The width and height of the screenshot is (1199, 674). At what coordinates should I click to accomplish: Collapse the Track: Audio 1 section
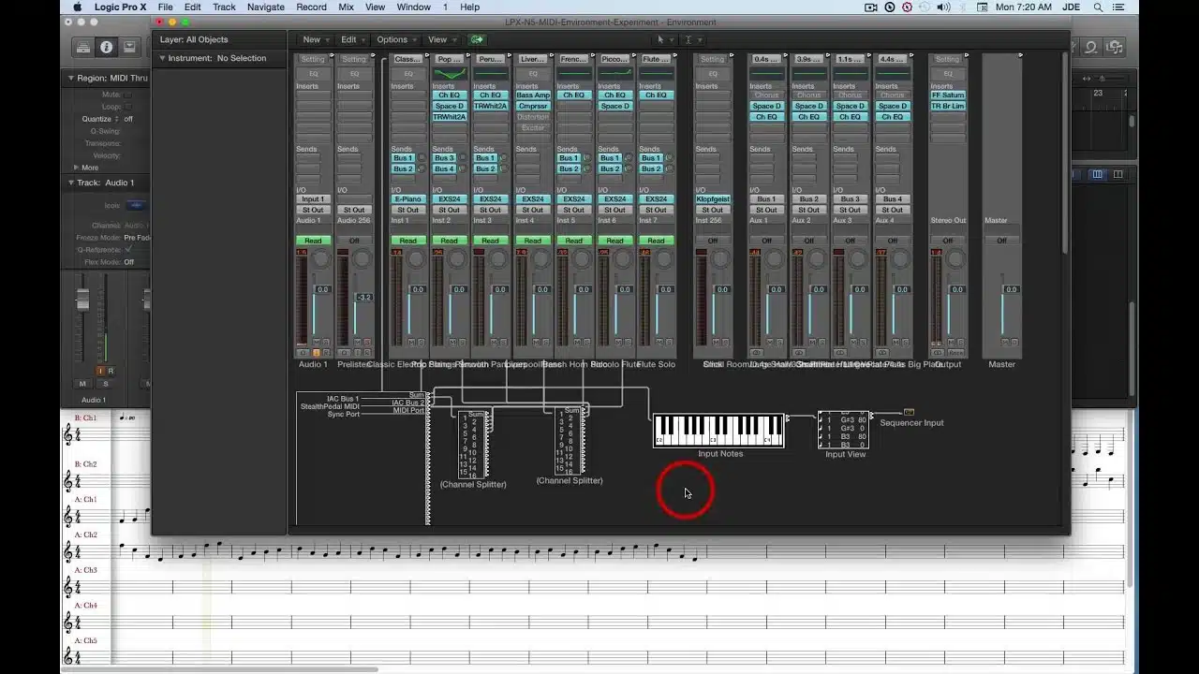coord(70,183)
